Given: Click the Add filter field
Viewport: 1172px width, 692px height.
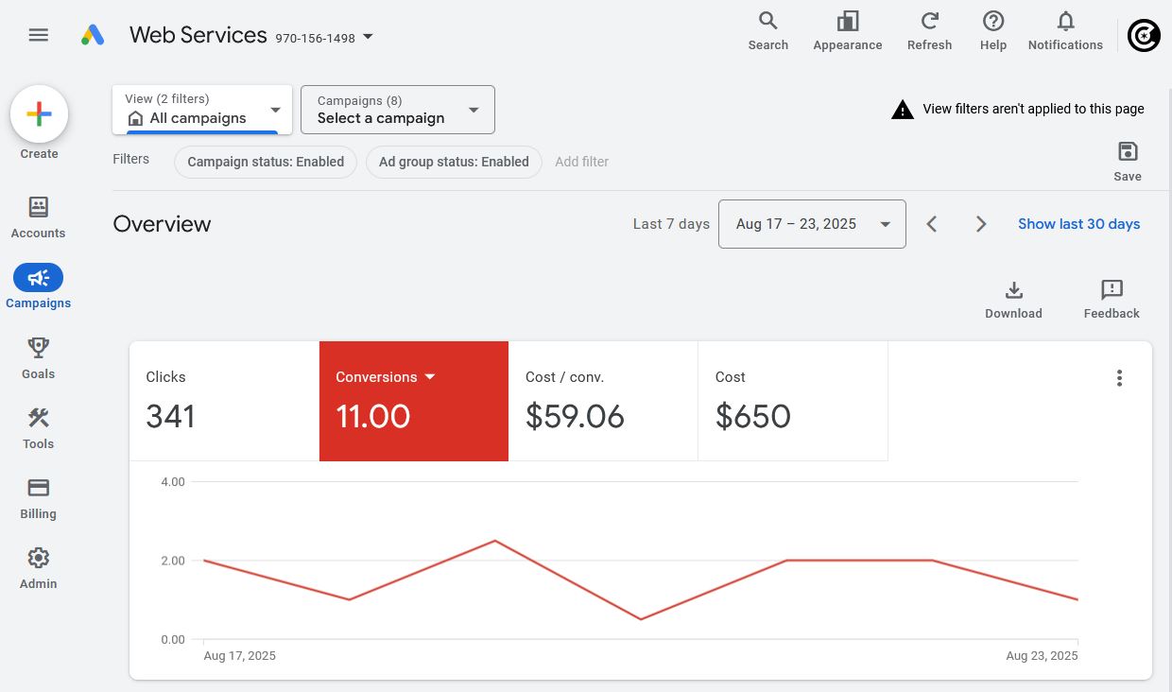Looking at the screenshot, I should [x=582, y=162].
